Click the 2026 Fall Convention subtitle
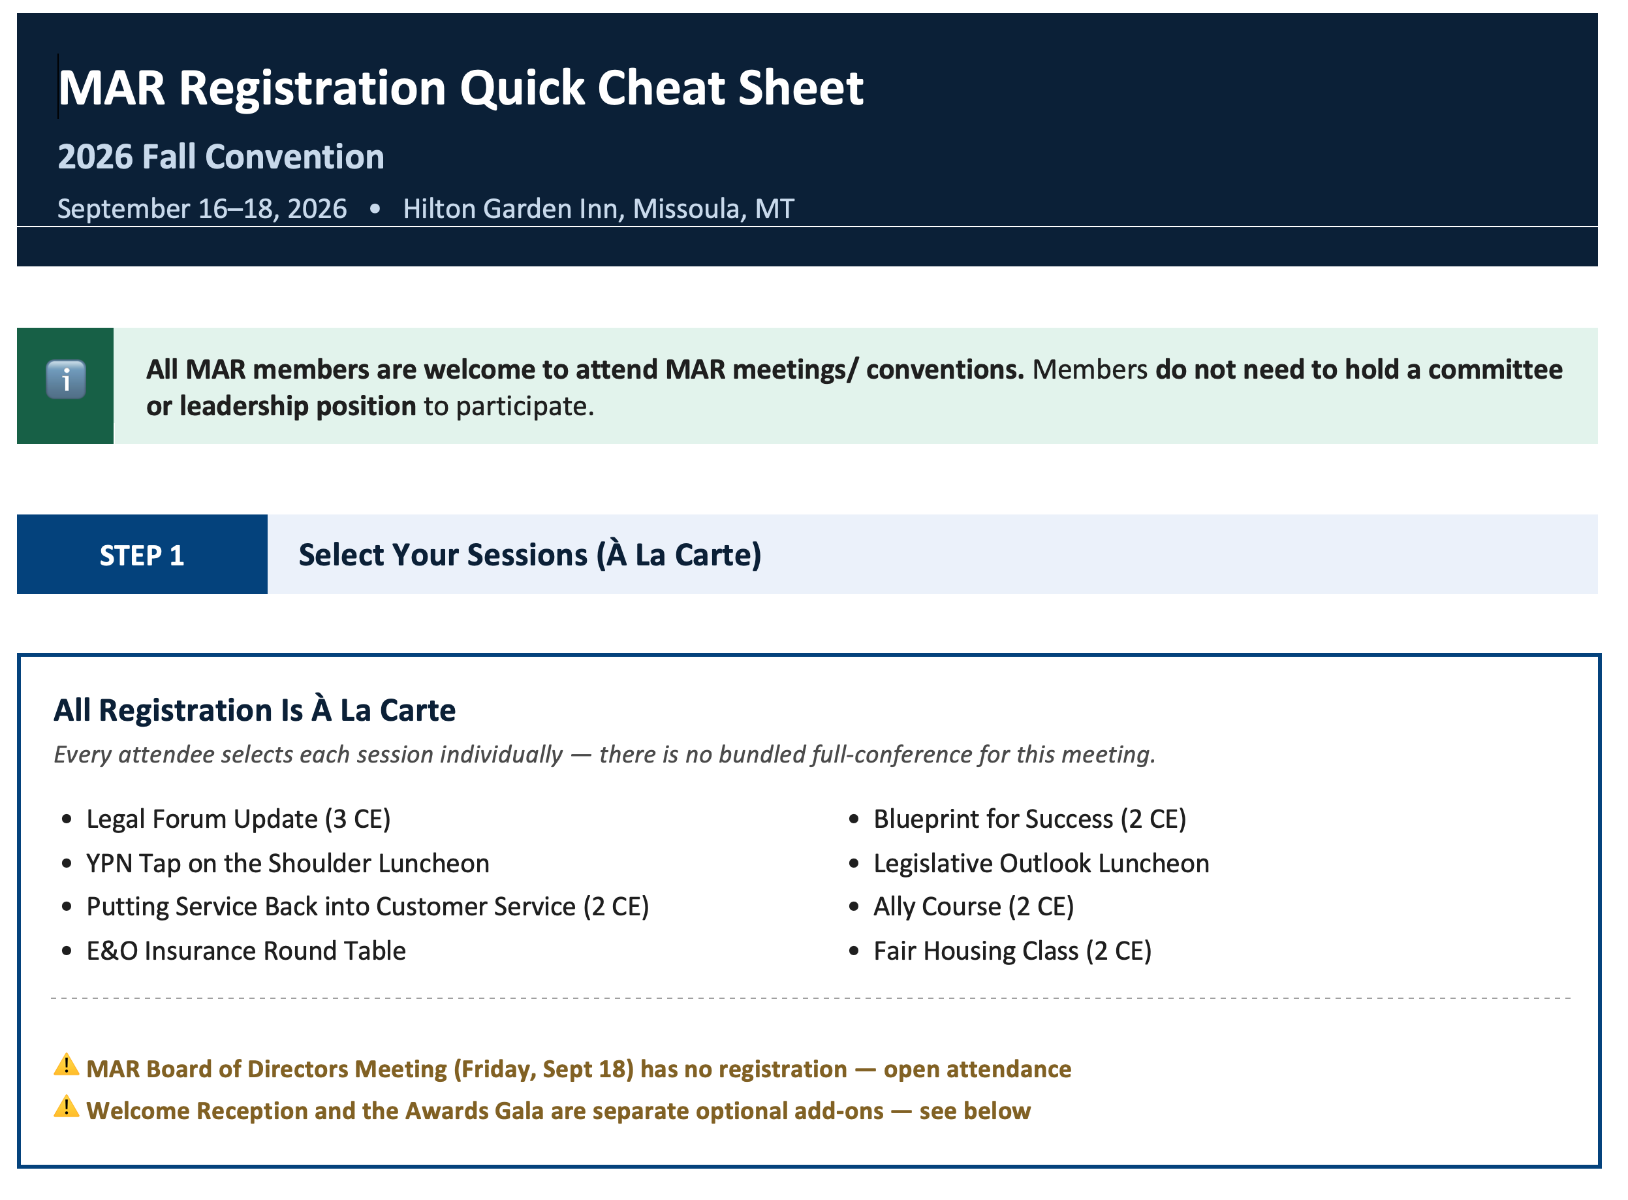1628x1200 pixels. pos(221,157)
